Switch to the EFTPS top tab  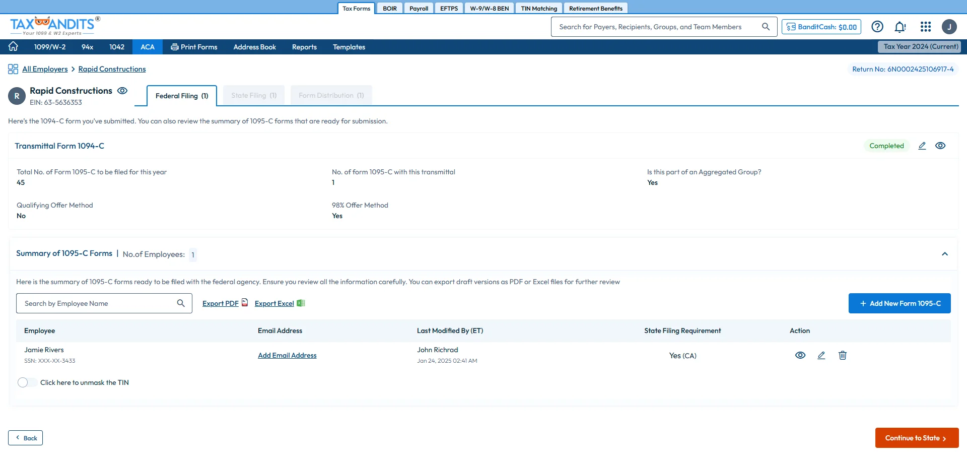(449, 8)
